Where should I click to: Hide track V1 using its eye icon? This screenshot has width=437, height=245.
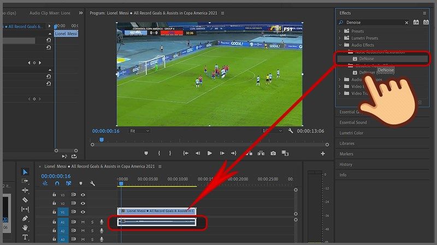point(83,212)
